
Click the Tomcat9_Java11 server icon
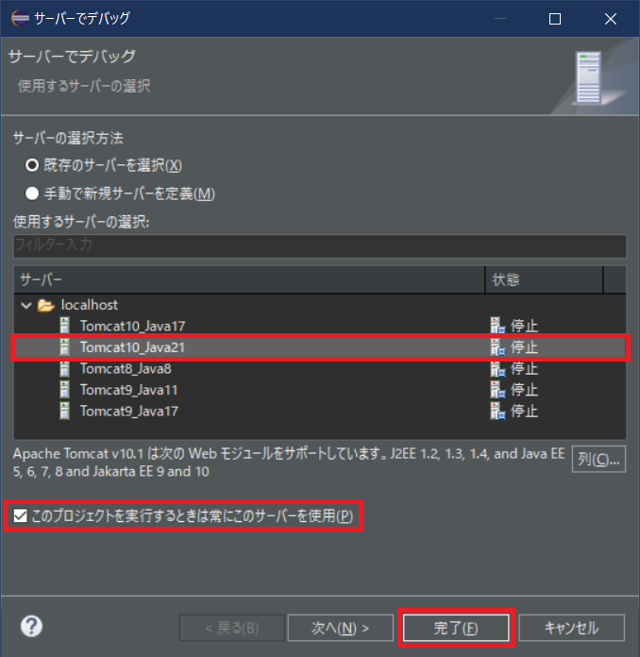64,390
